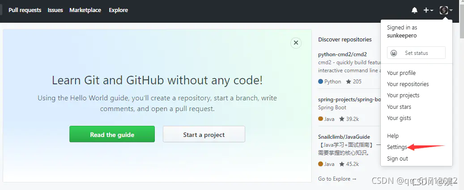464x190 pixels.
Task: Follow the Go to Explore link
Action: (x=337, y=179)
